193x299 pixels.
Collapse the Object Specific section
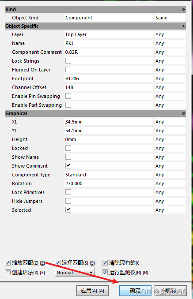[183, 26]
